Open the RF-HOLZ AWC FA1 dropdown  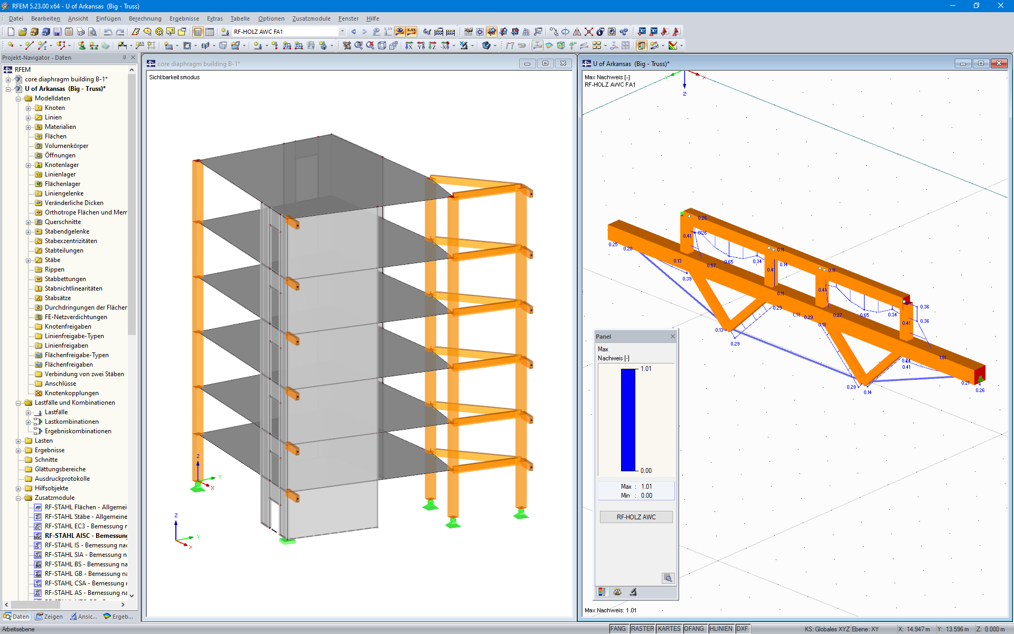click(x=342, y=32)
